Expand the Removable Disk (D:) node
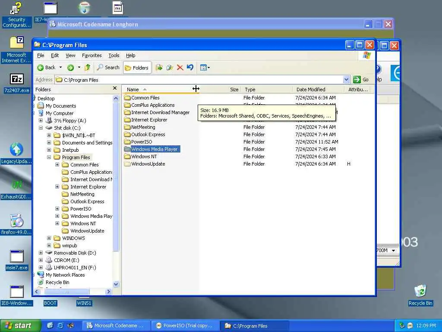The height and width of the screenshot is (332, 442). [x=41, y=252]
